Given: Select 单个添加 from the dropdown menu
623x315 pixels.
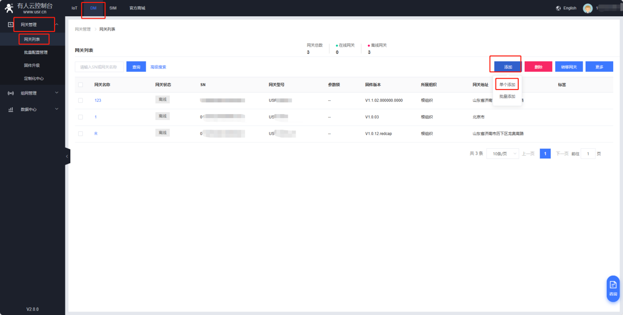Looking at the screenshot, I should (507, 85).
